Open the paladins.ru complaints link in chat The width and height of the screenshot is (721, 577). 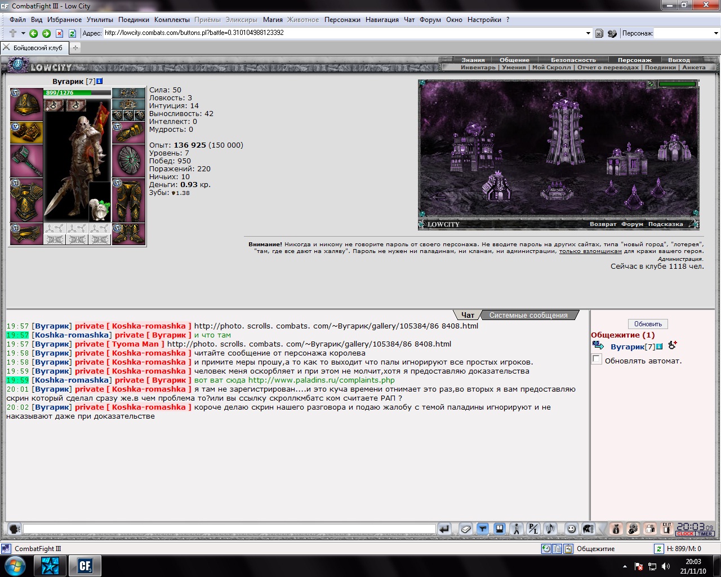pyautogui.click(x=321, y=380)
